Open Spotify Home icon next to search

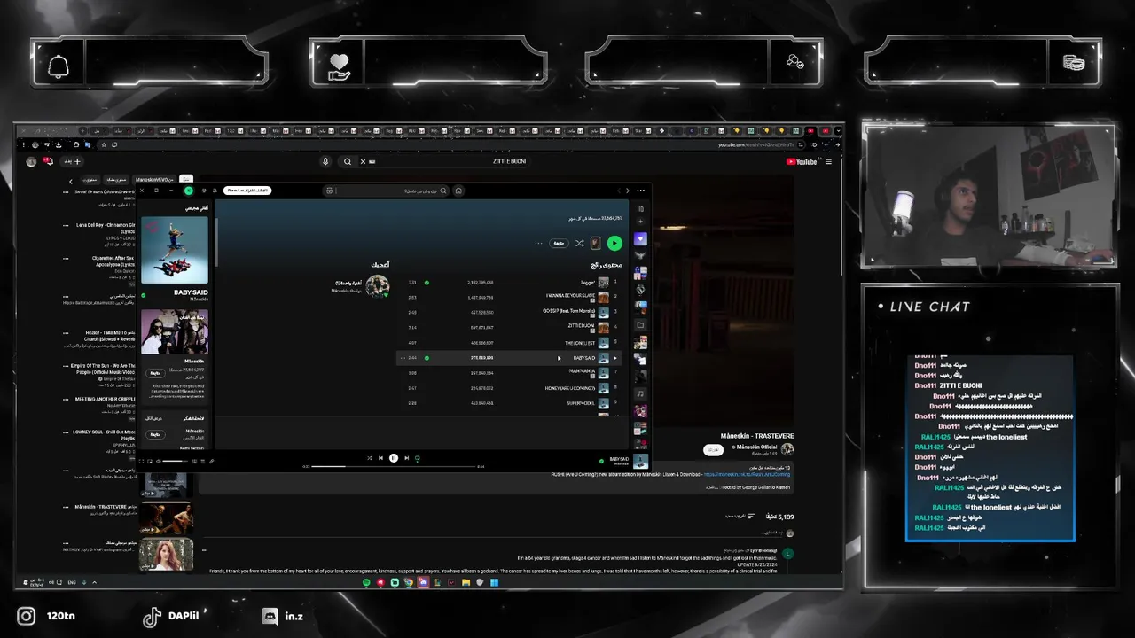[458, 191]
